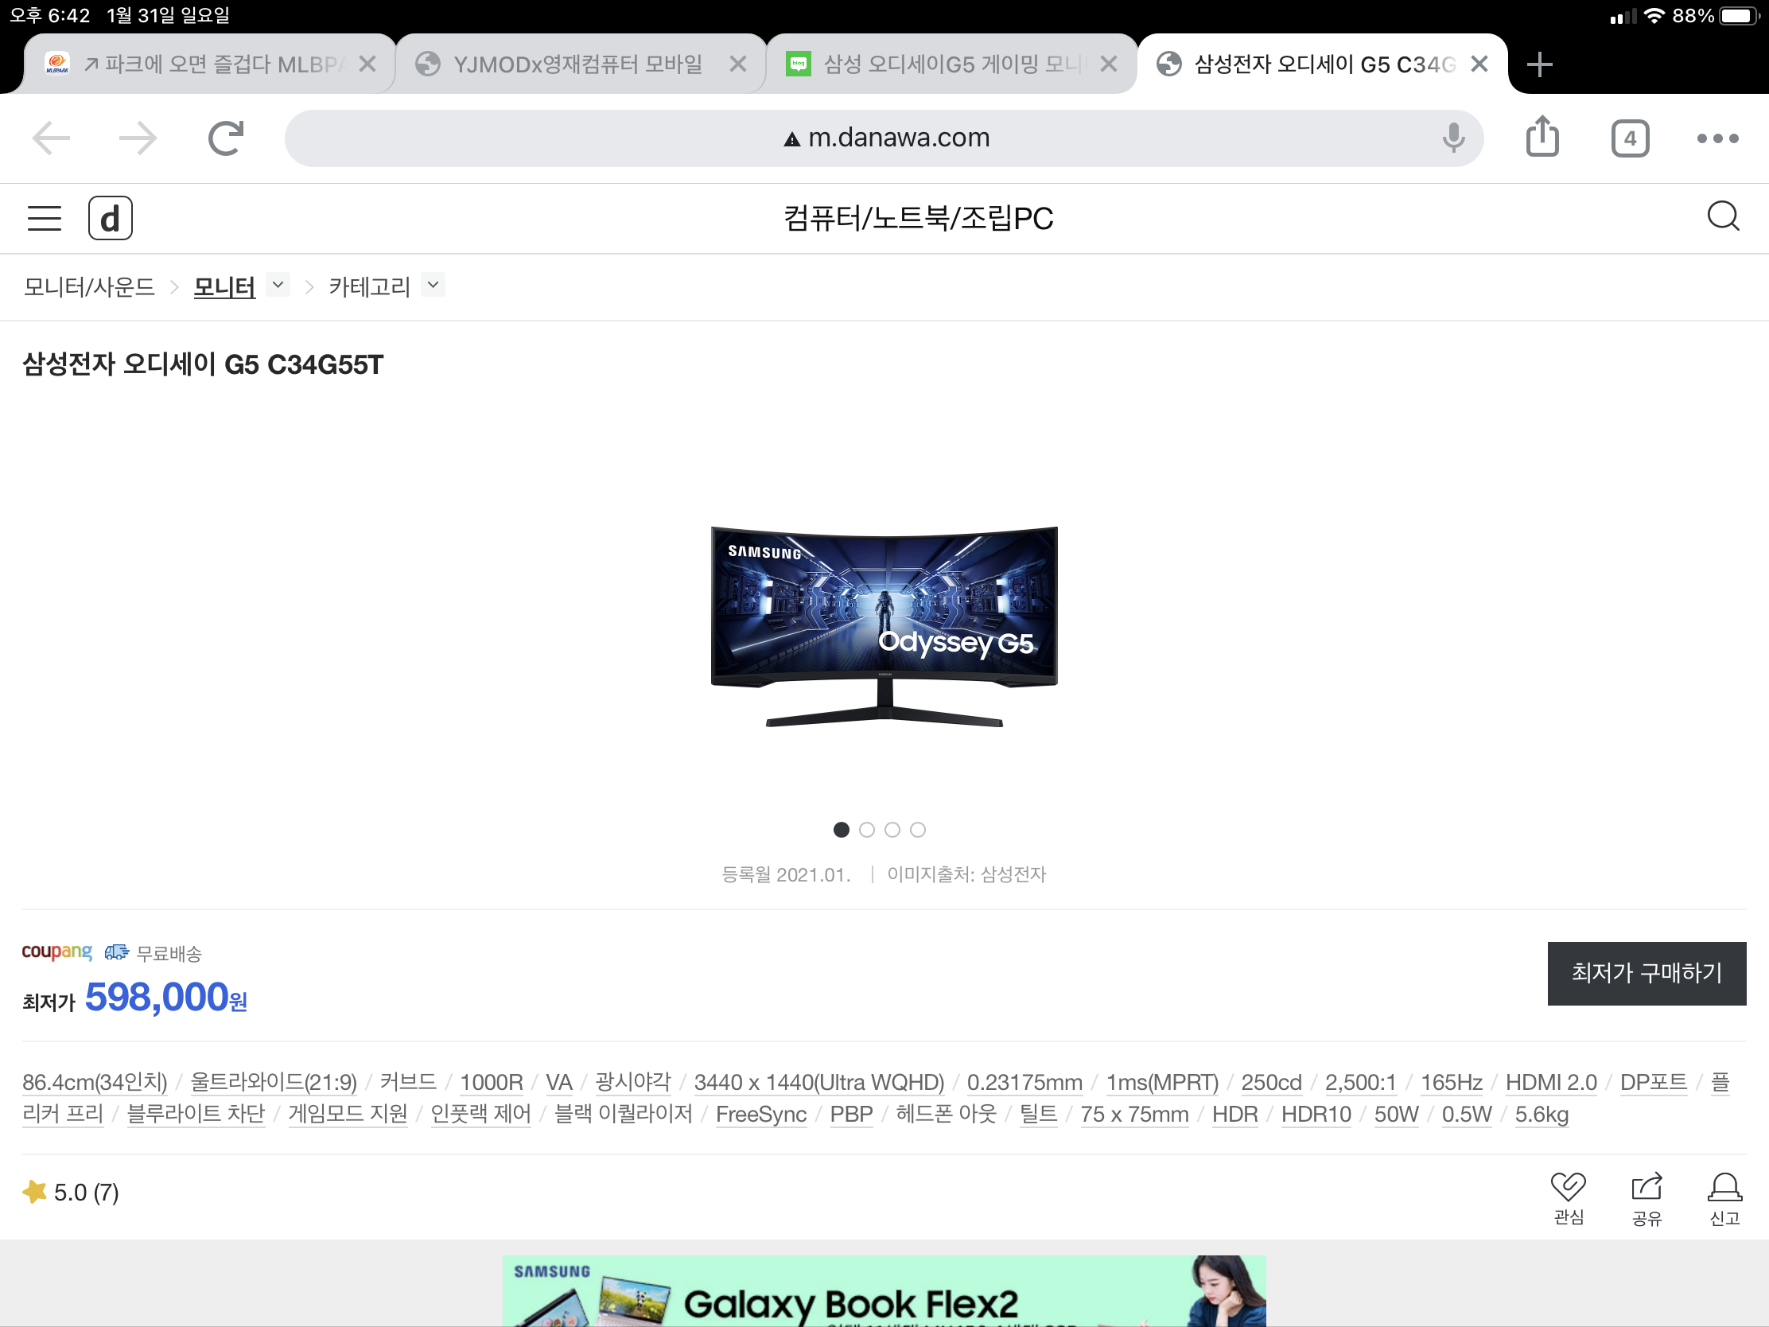Image resolution: width=1769 pixels, height=1327 pixels.
Task: Open the browser share sheet
Action: (1542, 137)
